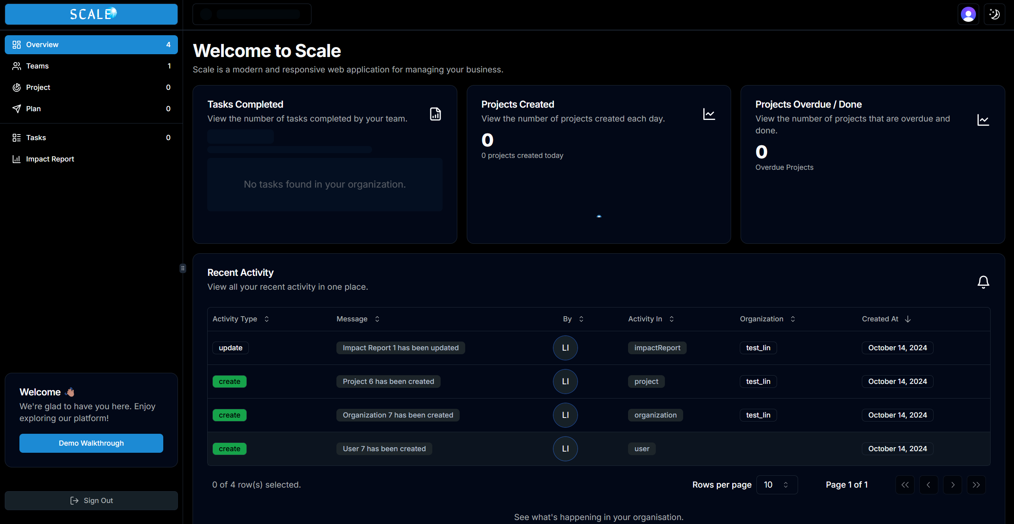Open the user profile avatar menu
1014x524 pixels.
click(x=968, y=15)
